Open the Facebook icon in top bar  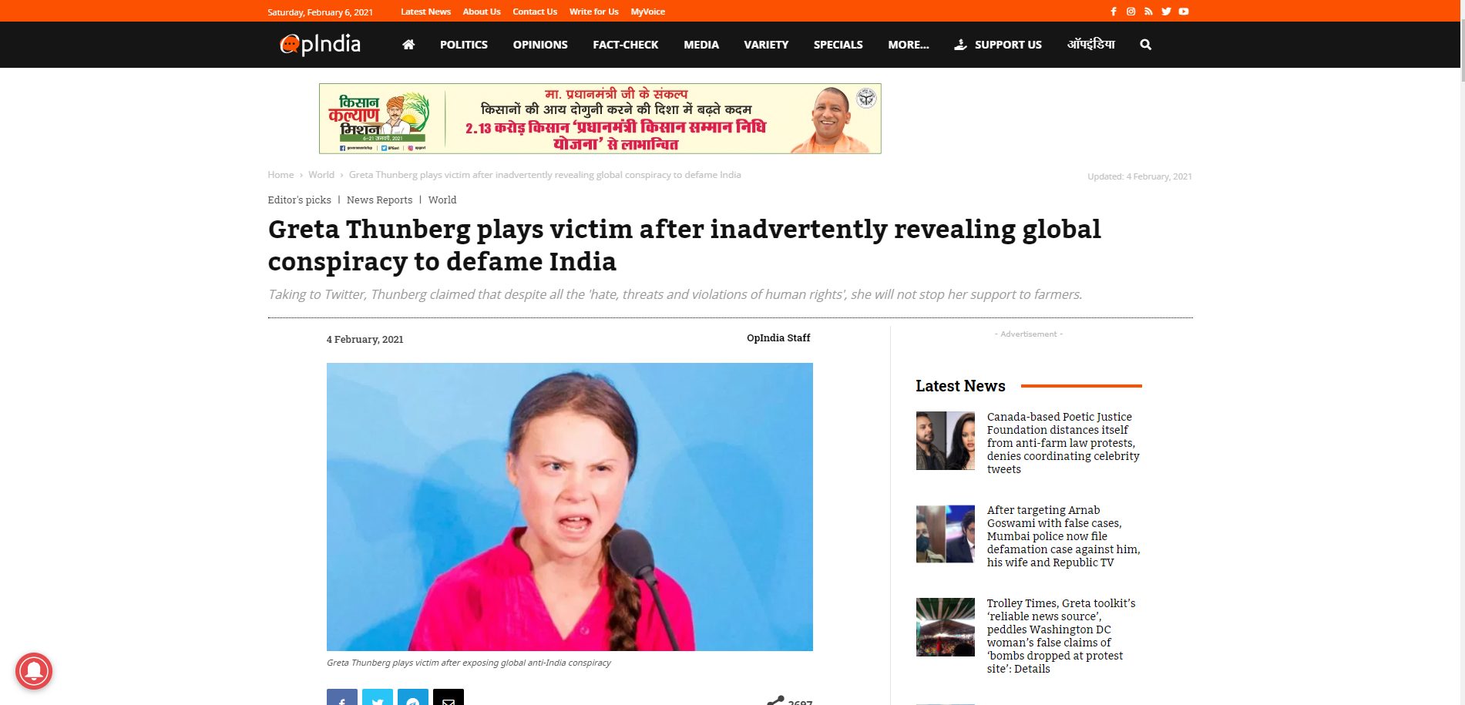[1113, 12]
